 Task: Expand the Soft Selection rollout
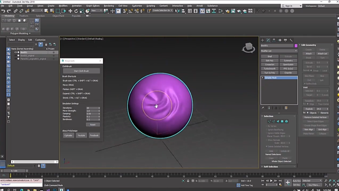click(271, 167)
